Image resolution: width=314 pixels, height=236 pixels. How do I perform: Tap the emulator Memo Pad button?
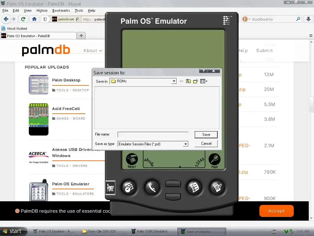point(217,187)
